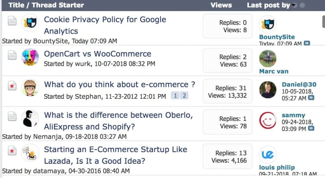
Task: Click wurk's colorful dog avatar
Action: point(30,57)
